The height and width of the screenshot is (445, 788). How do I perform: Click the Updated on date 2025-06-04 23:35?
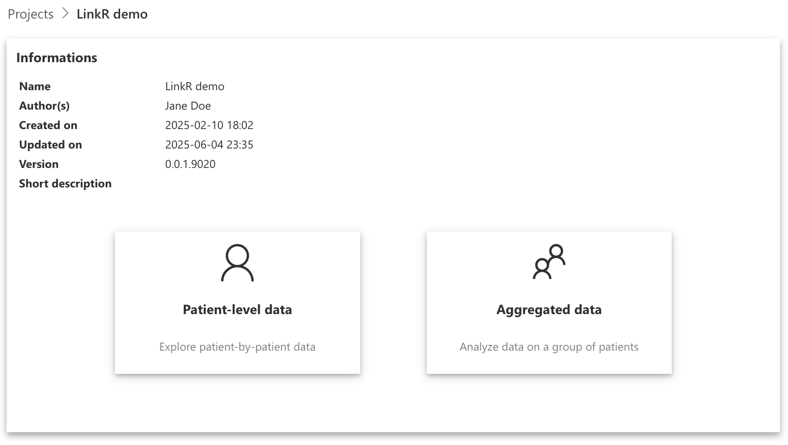209,145
